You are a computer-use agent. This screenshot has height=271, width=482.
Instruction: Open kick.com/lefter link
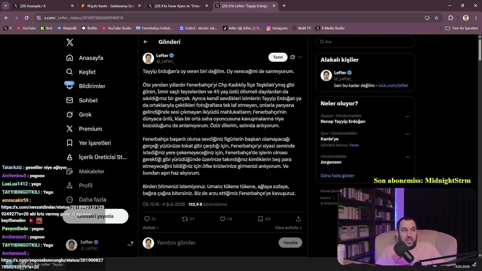point(393,85)
